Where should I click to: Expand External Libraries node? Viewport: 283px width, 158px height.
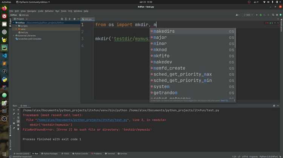coord(14,36)
